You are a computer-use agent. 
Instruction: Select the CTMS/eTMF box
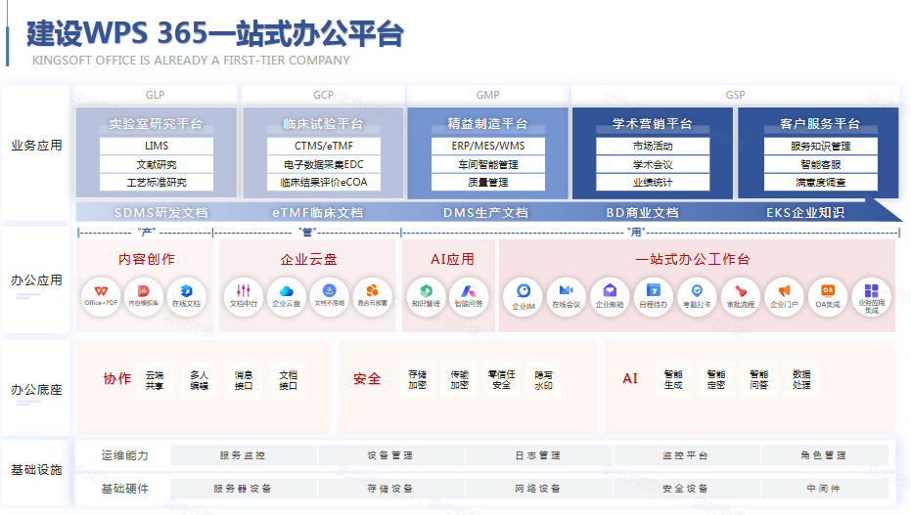pos(324,146)
